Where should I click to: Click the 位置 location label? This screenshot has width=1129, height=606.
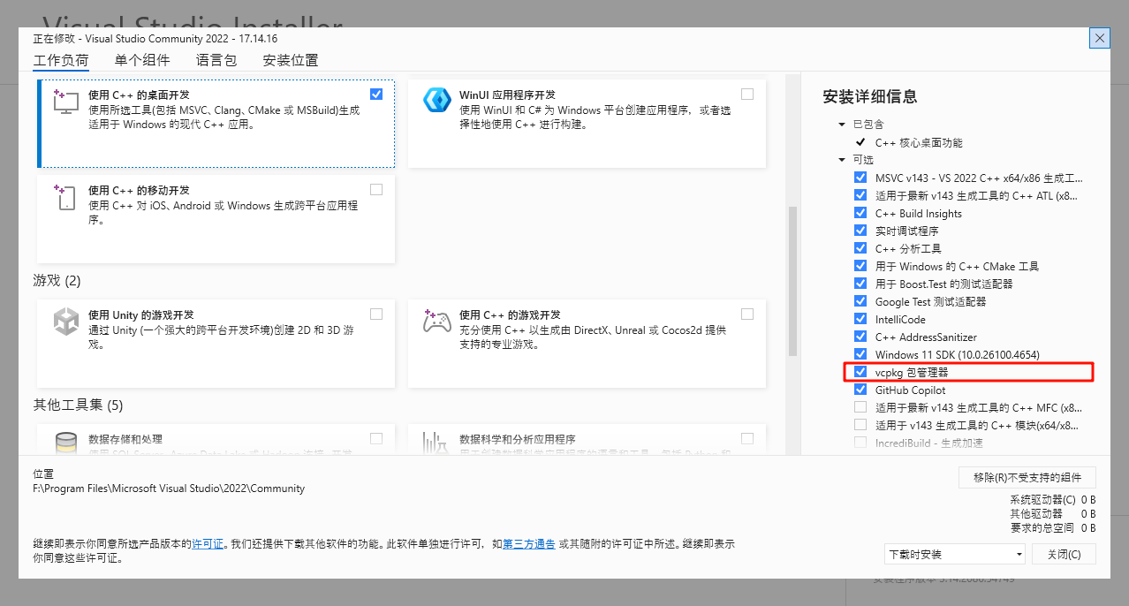(x=43, y=474)
